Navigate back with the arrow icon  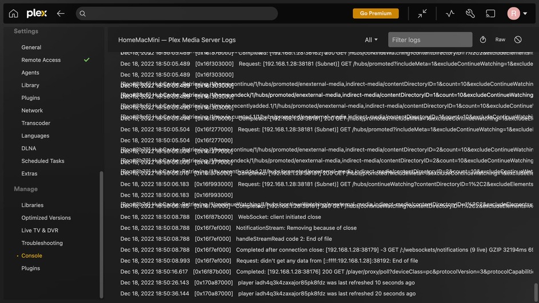pyautogui.click(x=61, y=13)
